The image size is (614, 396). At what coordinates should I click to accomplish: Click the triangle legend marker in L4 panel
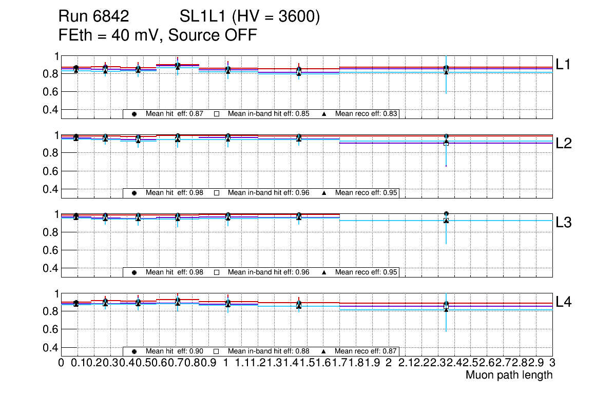click(324, 351)
